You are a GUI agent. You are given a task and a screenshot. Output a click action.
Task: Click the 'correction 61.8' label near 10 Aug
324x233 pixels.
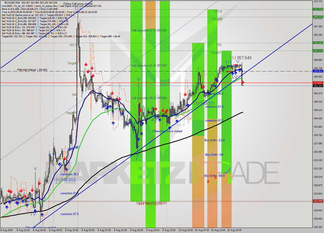click(214, 107)
